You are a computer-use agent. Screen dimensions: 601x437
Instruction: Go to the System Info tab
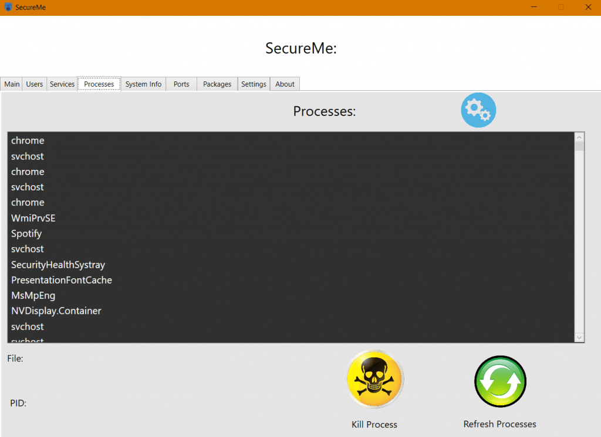(143, 84)
